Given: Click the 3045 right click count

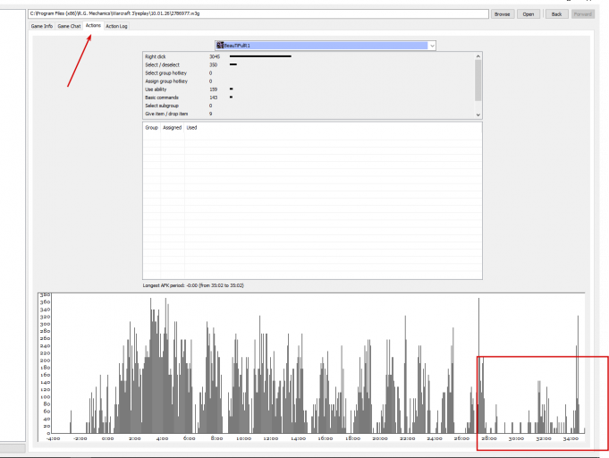Looking at the screenshot, I should point(215,56).
